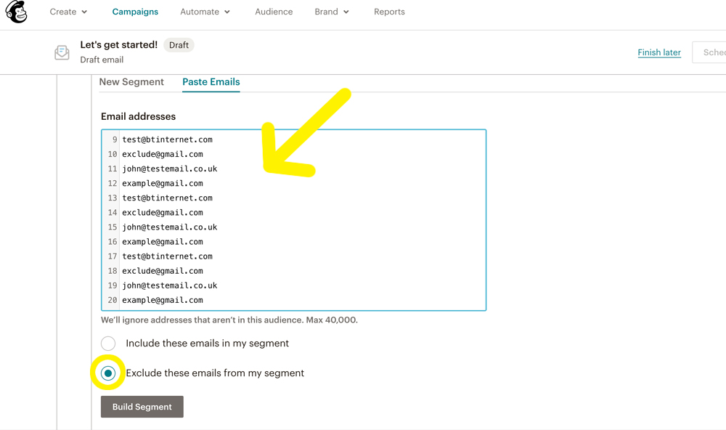726x430 pixels.
Task: Click inside the Email addresses text area
Action: [x=293, y=220]
